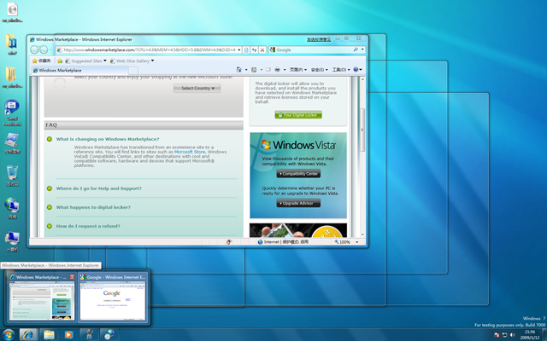Launch Windows Media Player from taskbar
The height and width of the screenshot is (341, 547).
pos(68,334)
